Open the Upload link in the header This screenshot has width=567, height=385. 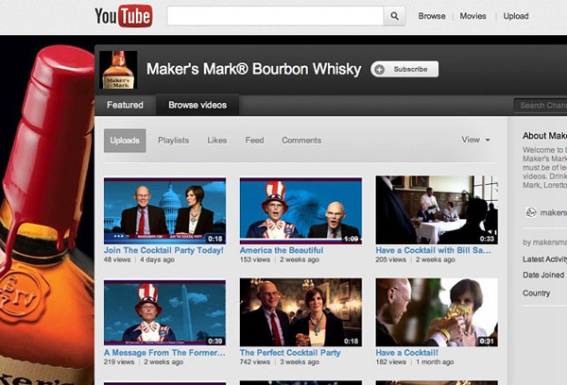pos(516,16)
